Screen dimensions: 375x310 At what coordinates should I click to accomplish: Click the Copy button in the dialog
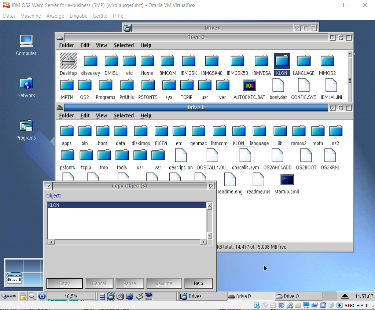click(x=65, y=283)
